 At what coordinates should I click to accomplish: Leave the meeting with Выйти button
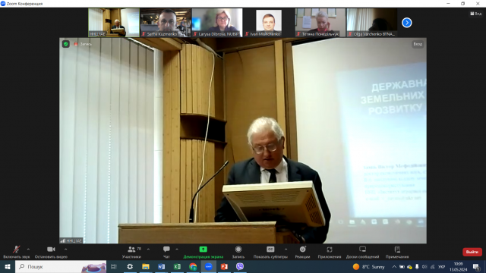click(472, 252)
